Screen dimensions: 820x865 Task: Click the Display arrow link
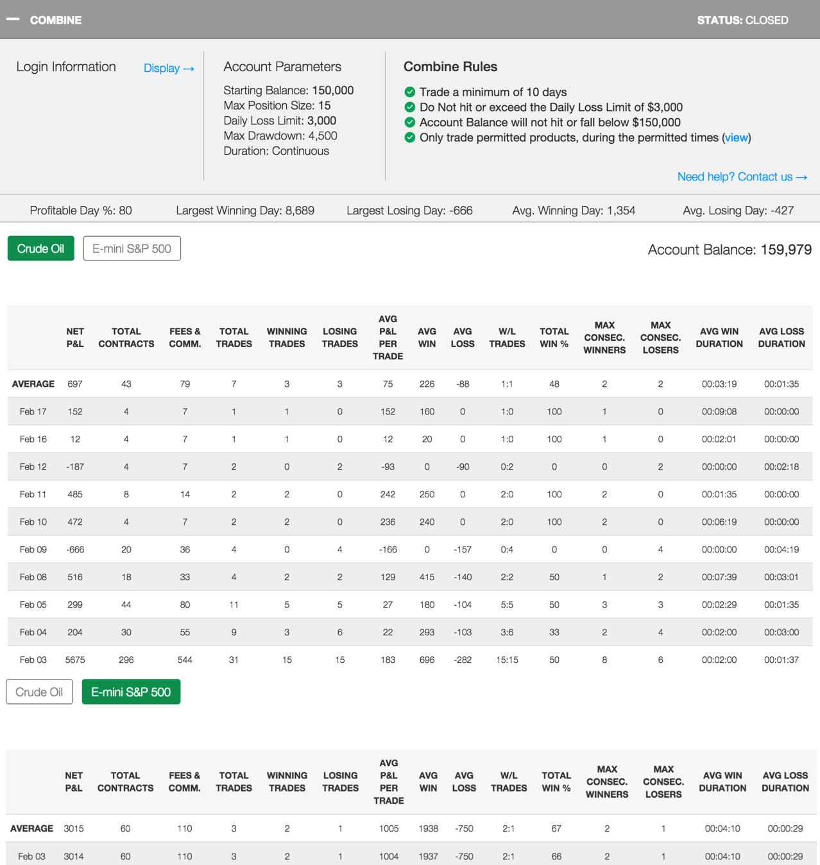coord(169,68)
